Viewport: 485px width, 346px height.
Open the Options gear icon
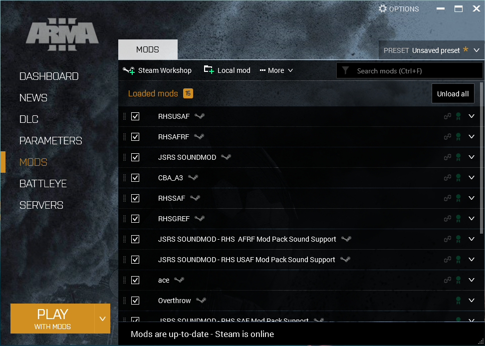click(383, 8)
